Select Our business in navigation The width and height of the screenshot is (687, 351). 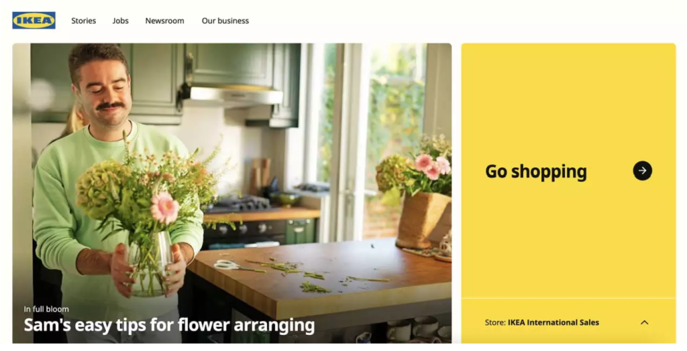[225, 21]
